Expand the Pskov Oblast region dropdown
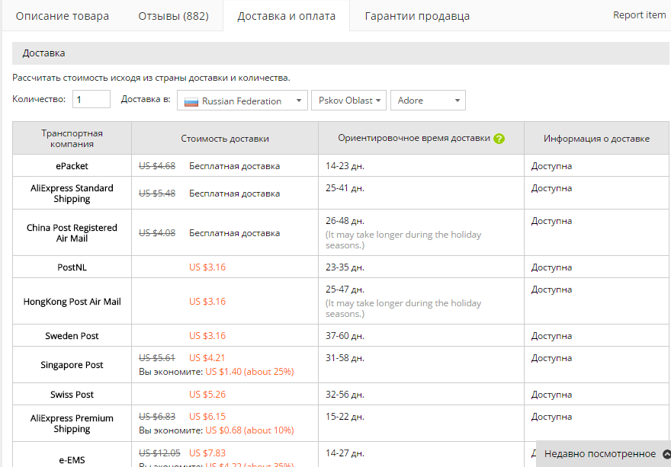This screenshot has width=671, height=467. pos(348,101)
